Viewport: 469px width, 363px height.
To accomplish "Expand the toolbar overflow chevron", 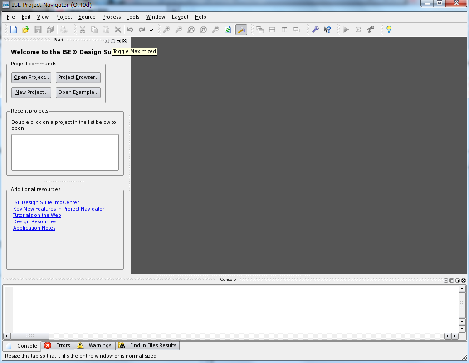I will tap(151, 29).
